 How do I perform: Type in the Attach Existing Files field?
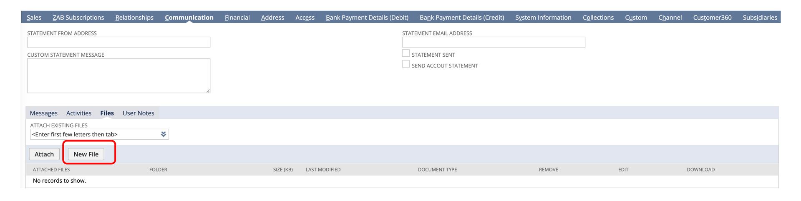coord(94,134)
